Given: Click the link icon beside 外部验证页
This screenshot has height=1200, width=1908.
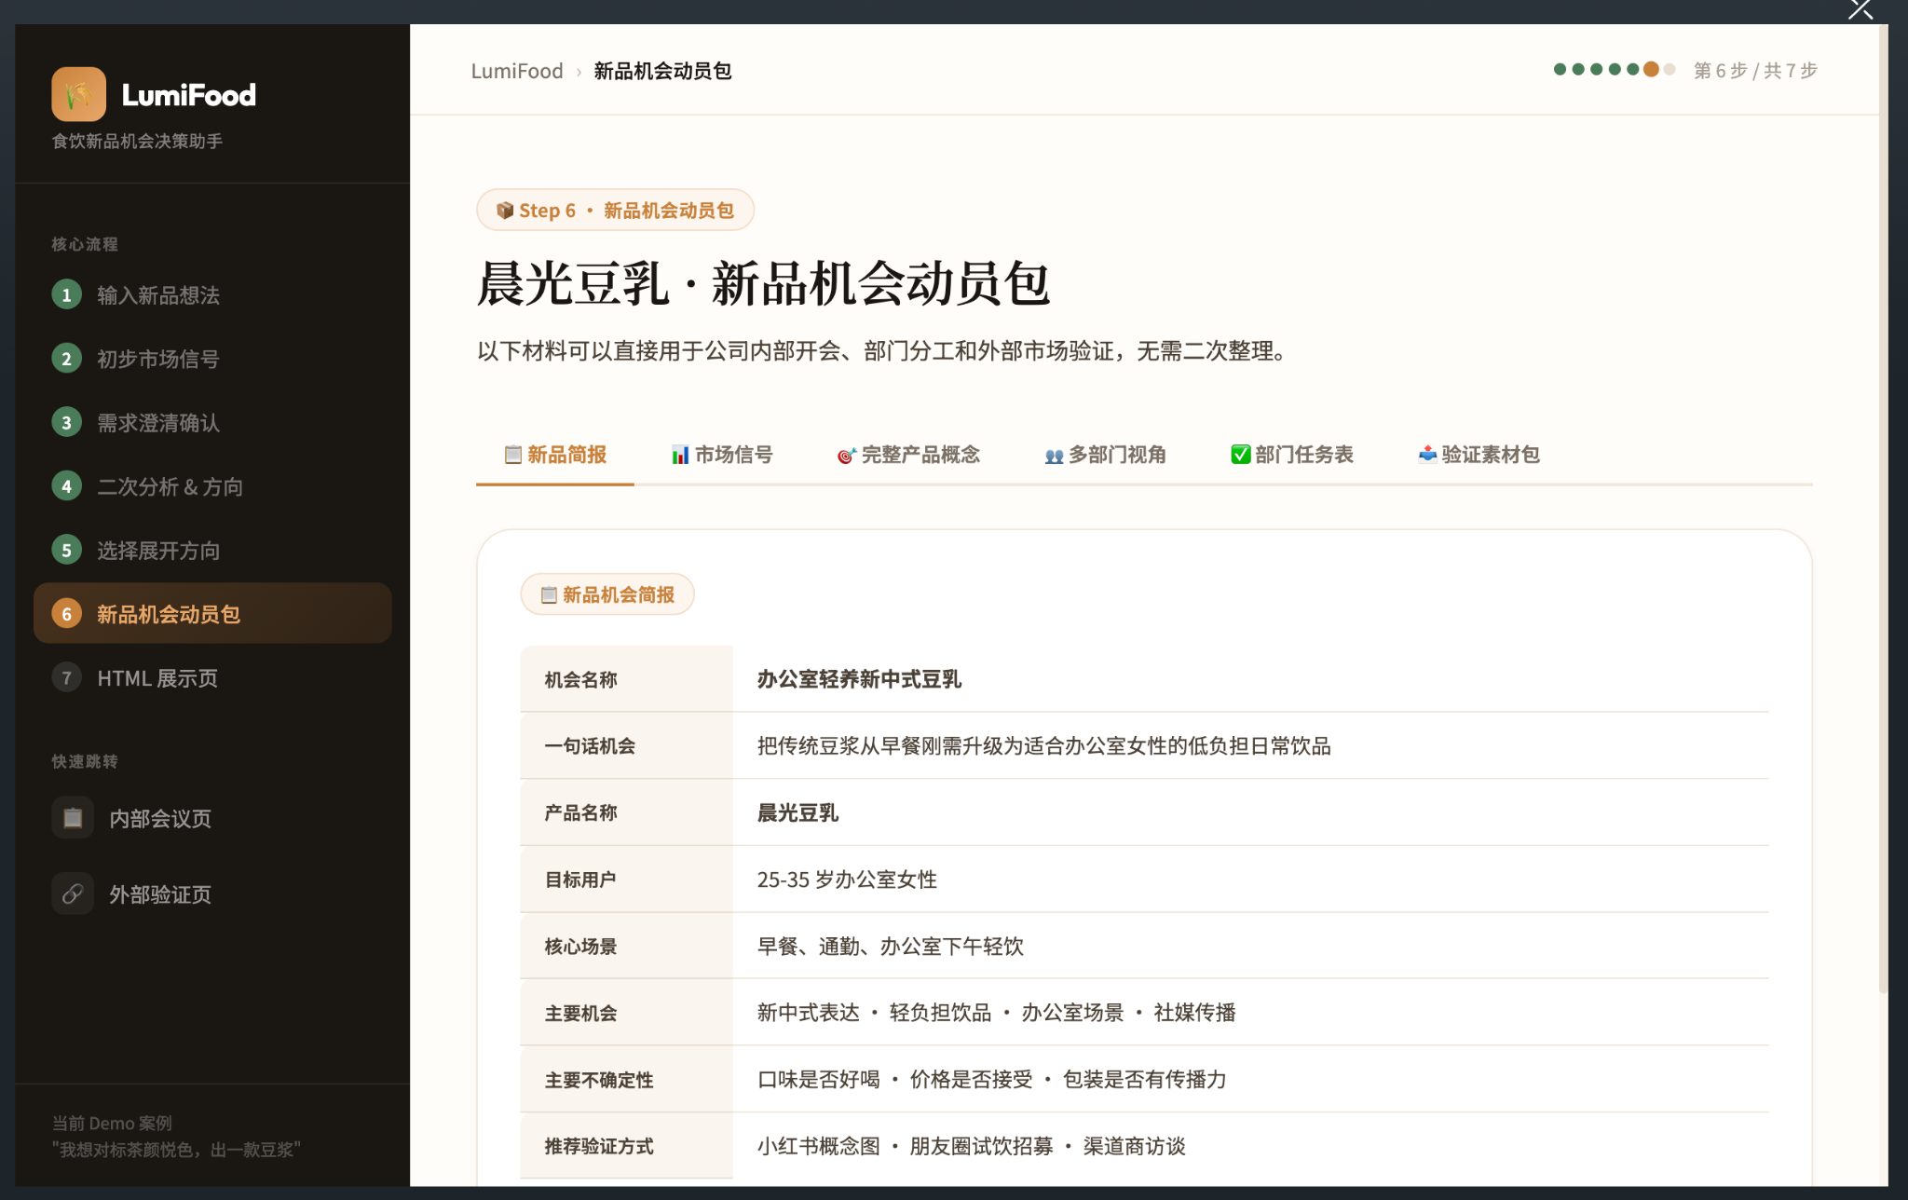Looking at the screenshot, I should tap(73, 894).
